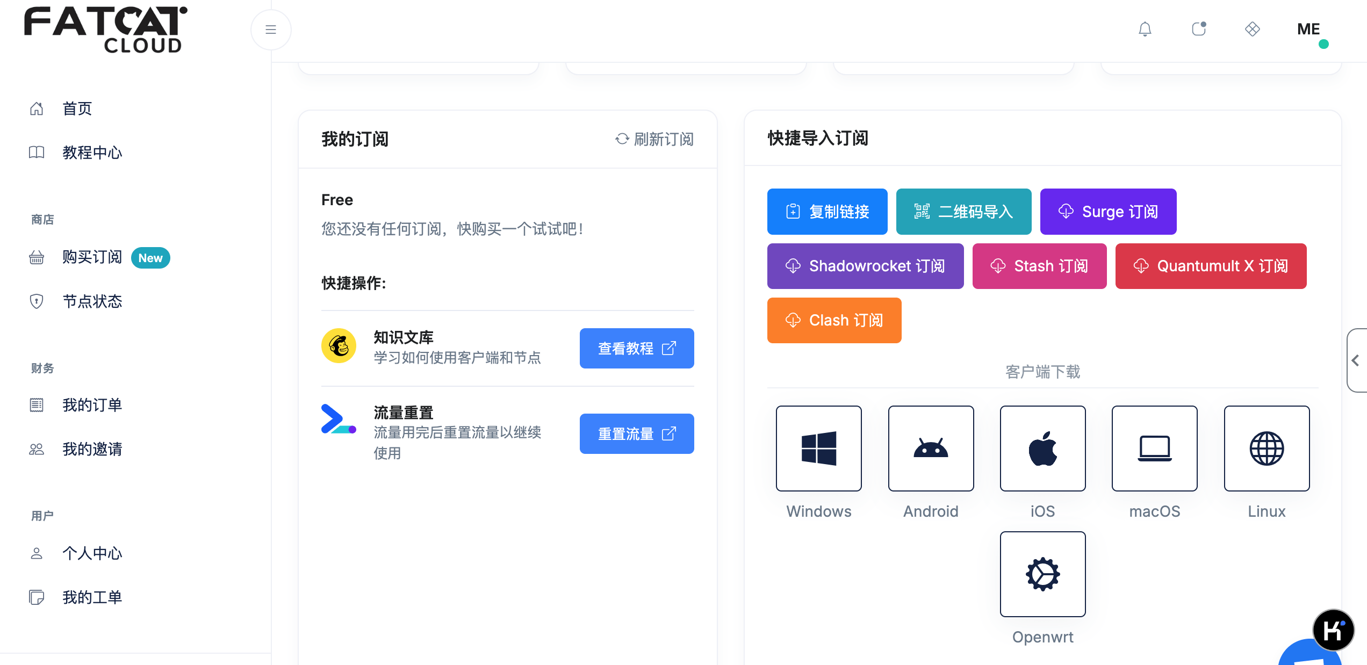Download the macOS client
1367x665 pixels.
1155,449
